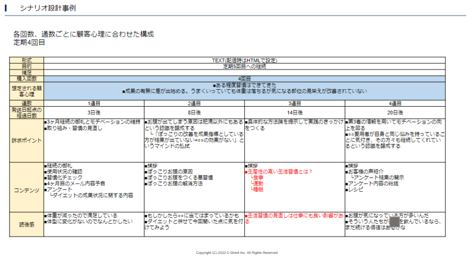Image resolution: width=474 pixels, height=258 pixels.
Task: Select the 2通目 column header
Action: click(x=194, y=103)
